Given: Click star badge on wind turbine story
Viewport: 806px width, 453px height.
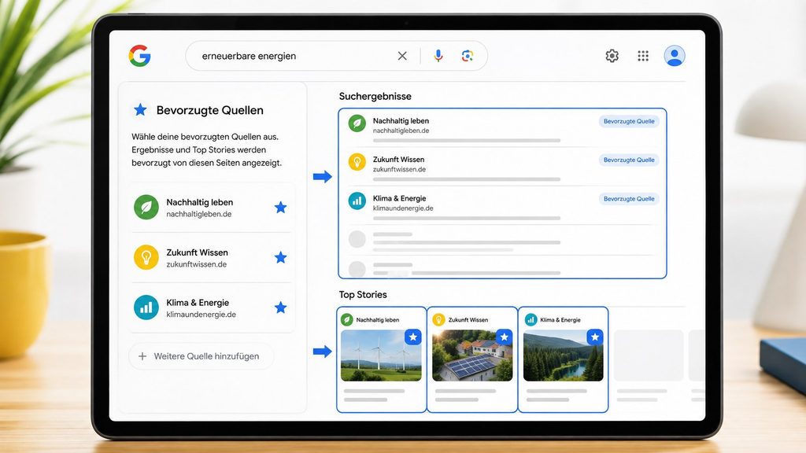Looking at the screenshot, I should click(412, 337).
